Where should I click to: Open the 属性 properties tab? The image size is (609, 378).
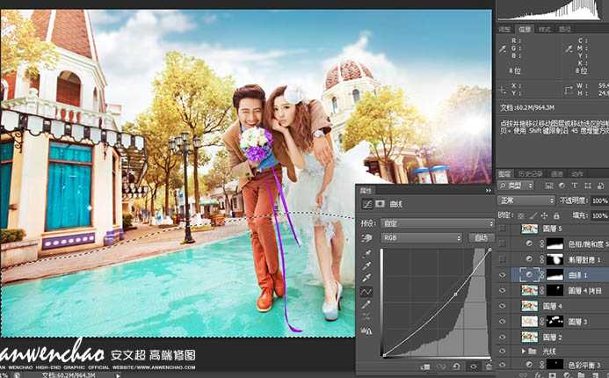pyautogui.click(x=366, y=191)
